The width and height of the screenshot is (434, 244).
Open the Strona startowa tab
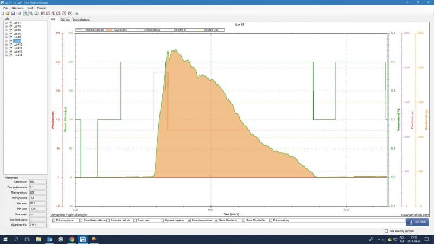pos(80,19)
